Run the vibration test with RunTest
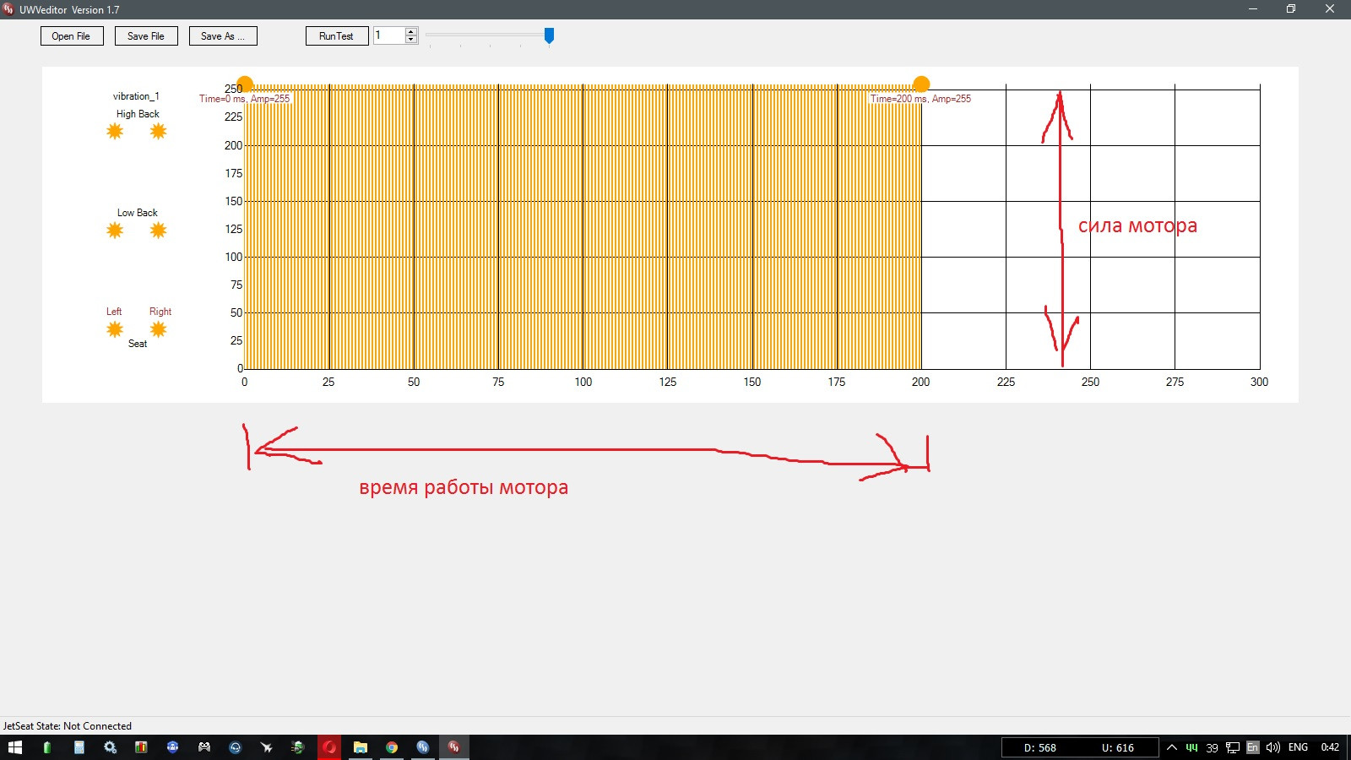 337,36
